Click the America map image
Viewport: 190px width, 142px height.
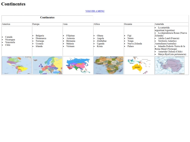click(x=17, y=65)
